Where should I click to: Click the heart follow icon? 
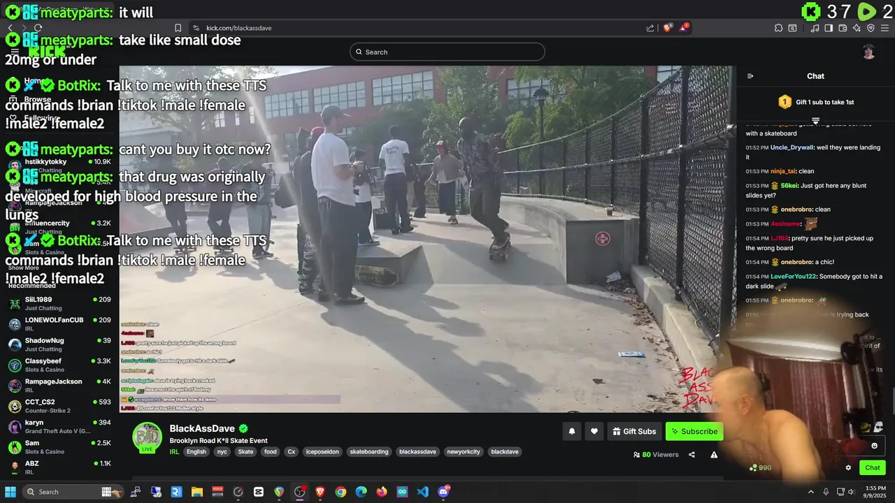(594, 432)
